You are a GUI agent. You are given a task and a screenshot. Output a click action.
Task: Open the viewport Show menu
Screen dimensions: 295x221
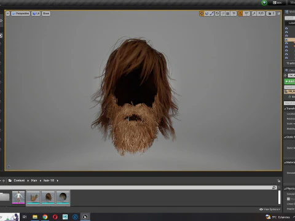46,14
